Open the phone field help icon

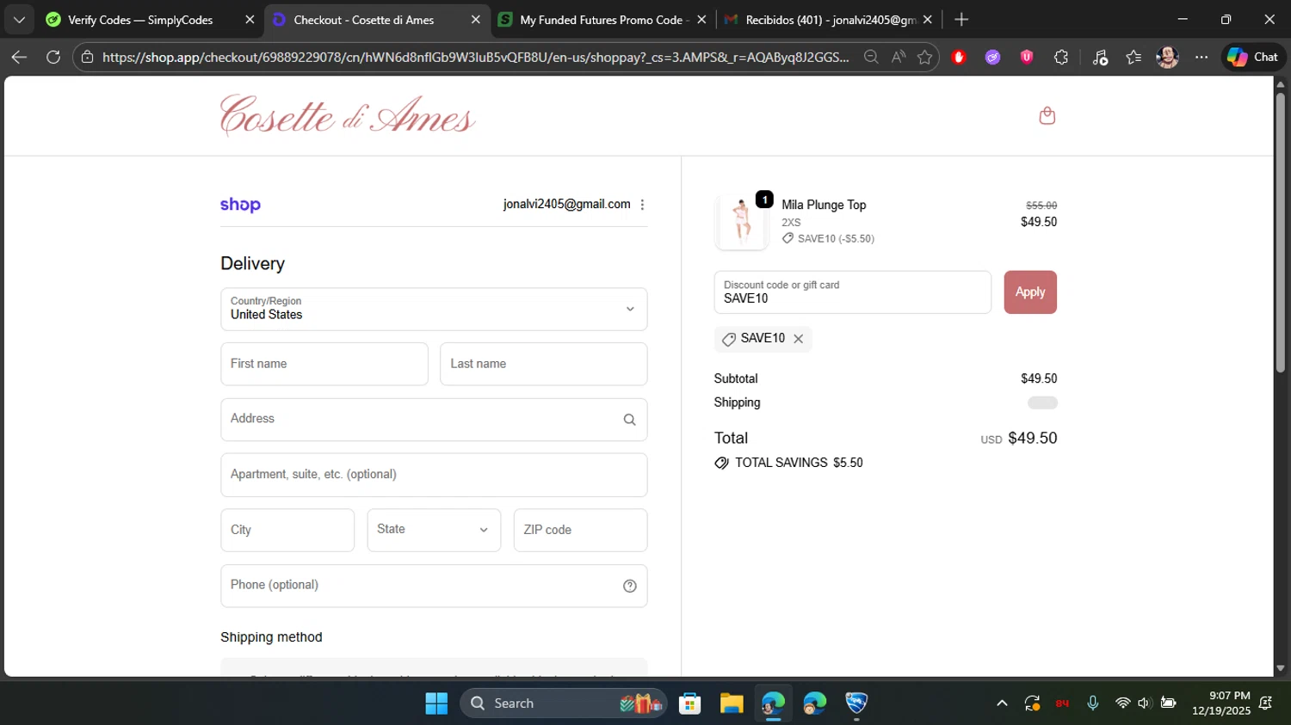point(629,586)
